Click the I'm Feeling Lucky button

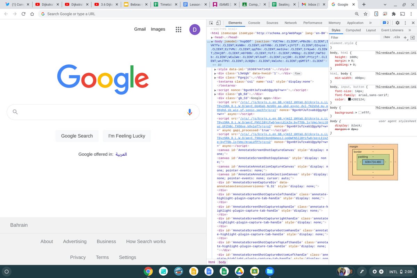(x=127, y=136)
